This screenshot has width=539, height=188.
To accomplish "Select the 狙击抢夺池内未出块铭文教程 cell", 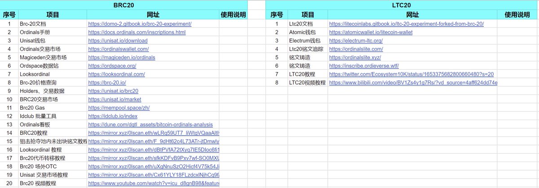I will tap(53, 141).
